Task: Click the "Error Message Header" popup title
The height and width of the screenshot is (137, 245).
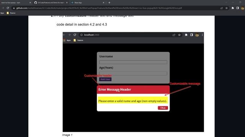Action: tap(115, 89)
